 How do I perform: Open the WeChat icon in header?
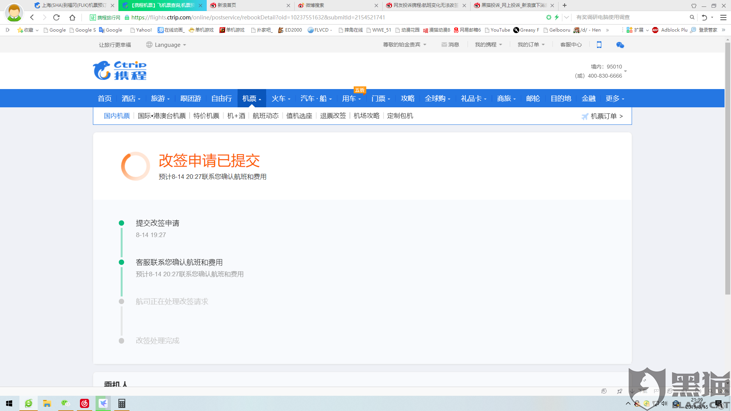(x=620, y=45)
